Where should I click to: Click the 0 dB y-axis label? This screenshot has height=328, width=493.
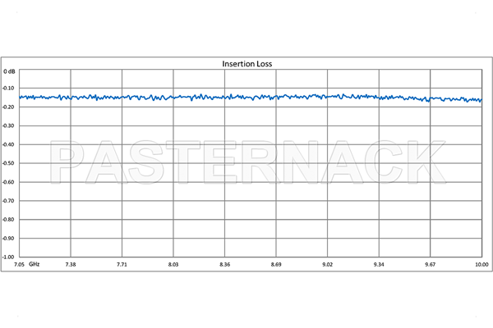point(9,71)
